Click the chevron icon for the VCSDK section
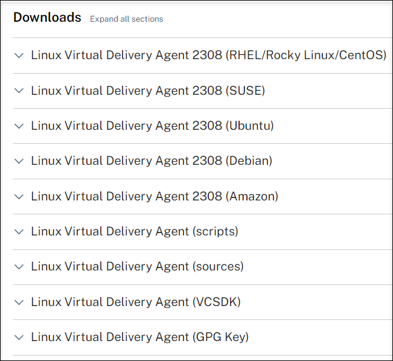This screenshot has height=361, width=393. coord(19,302)
